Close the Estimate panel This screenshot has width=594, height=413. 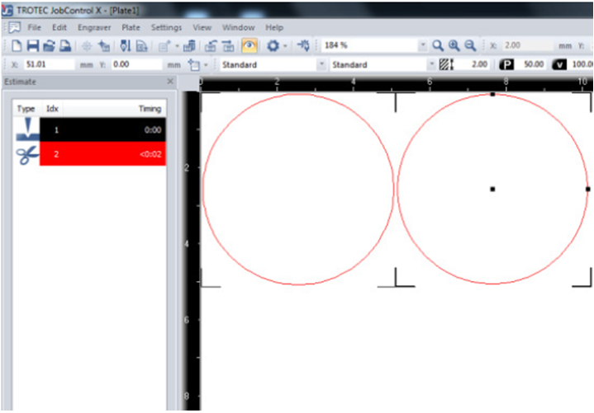pyautogui.click(x=170, y=82)
